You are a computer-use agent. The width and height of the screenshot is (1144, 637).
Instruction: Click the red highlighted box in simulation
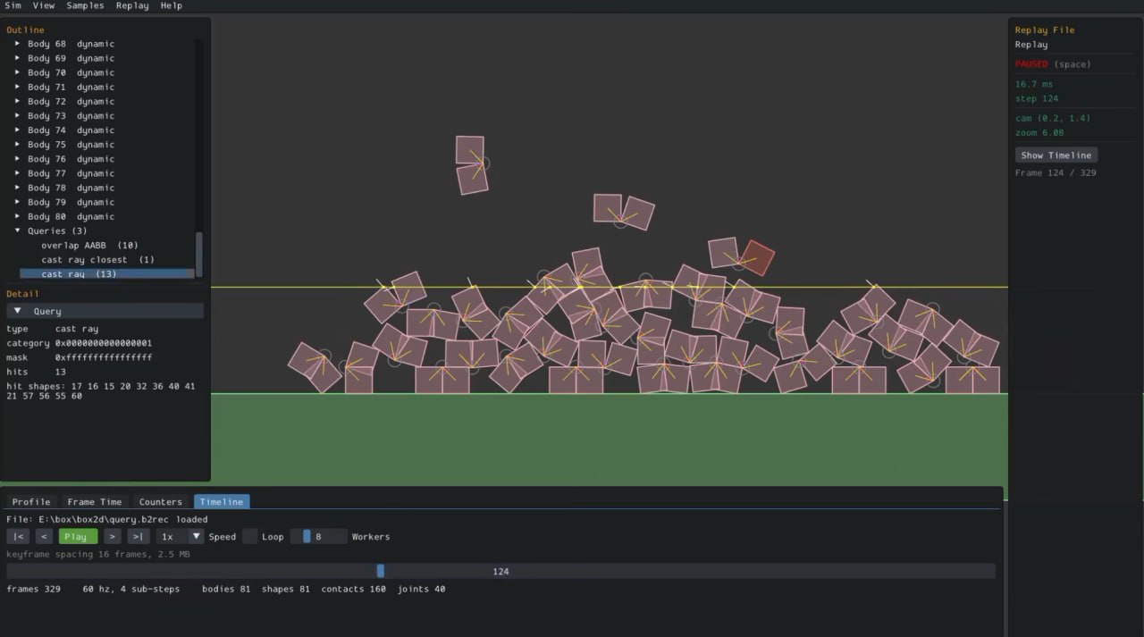click(758, 258)
